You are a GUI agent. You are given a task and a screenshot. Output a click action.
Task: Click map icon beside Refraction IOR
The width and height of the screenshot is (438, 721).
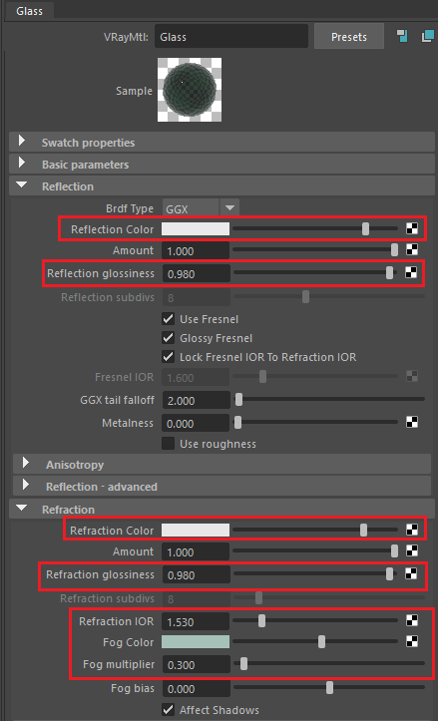click(412, 620)
